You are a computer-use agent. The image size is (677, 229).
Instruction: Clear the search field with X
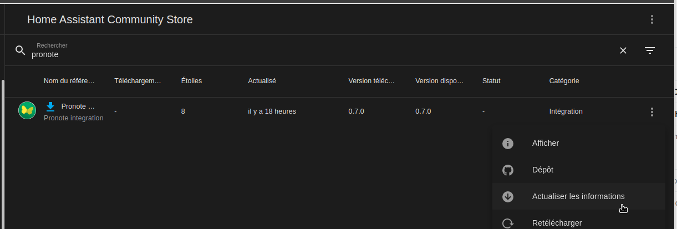[x=623, y=50]
